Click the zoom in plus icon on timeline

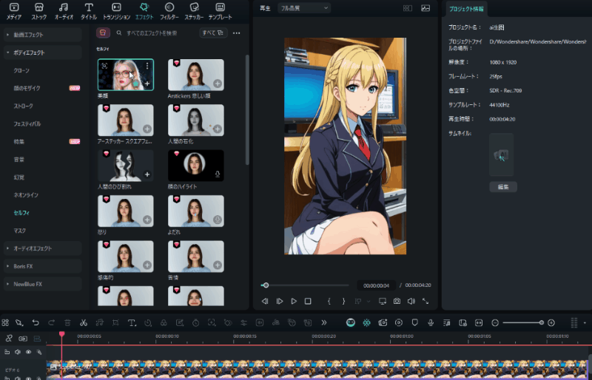click(x=551, y=322)
